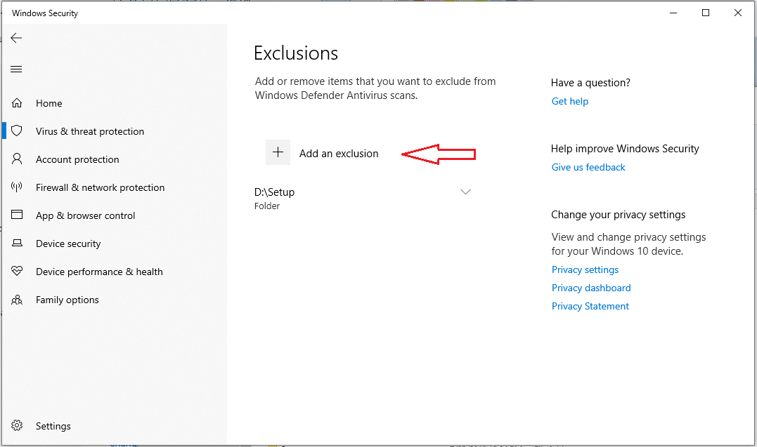Screen dimensions: 757x447
Task: Click the Device security laptop icon
Action: pyautogui.click(x=17, y=243)
